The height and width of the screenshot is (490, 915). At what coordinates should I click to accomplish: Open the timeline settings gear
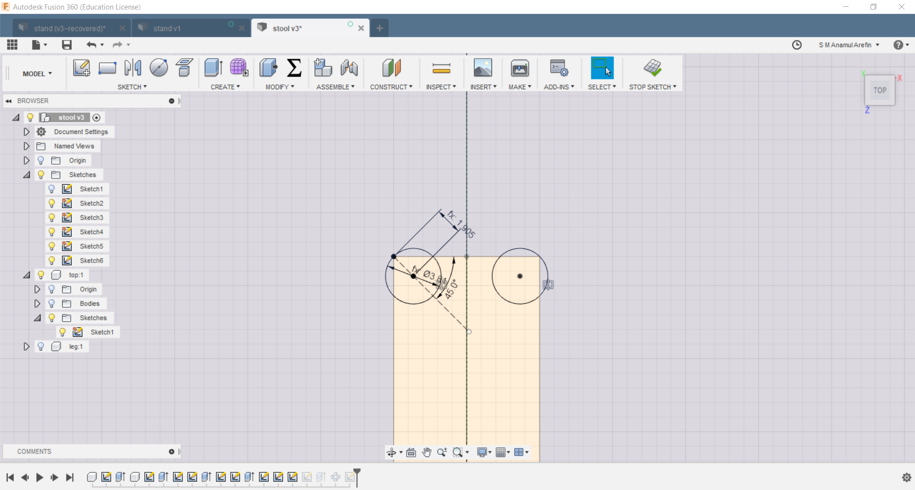906,477
